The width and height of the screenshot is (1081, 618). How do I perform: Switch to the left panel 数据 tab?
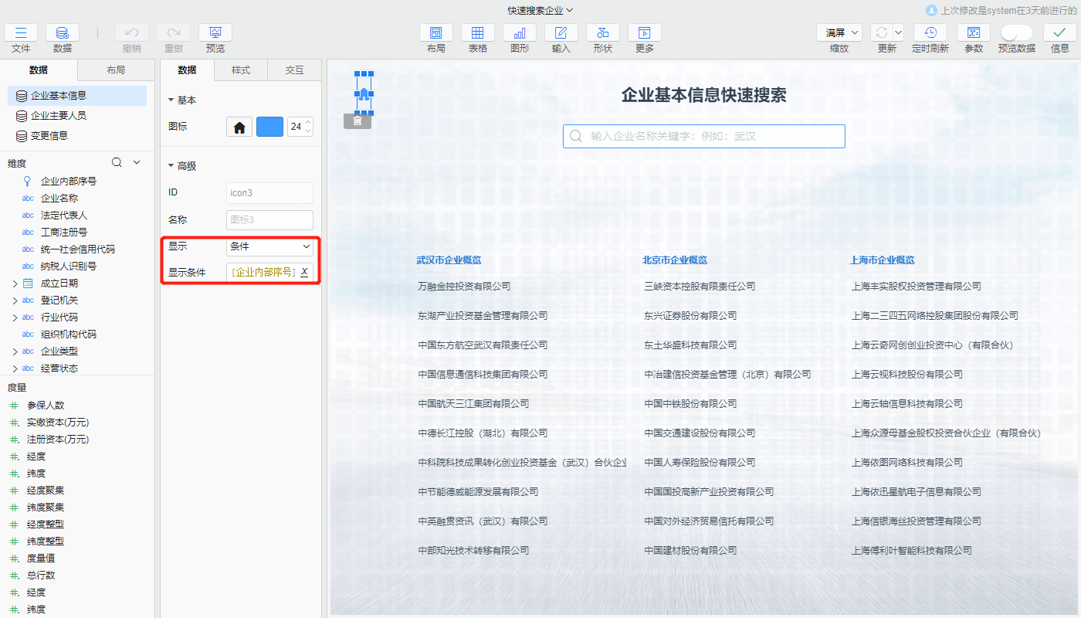[39, 70]
